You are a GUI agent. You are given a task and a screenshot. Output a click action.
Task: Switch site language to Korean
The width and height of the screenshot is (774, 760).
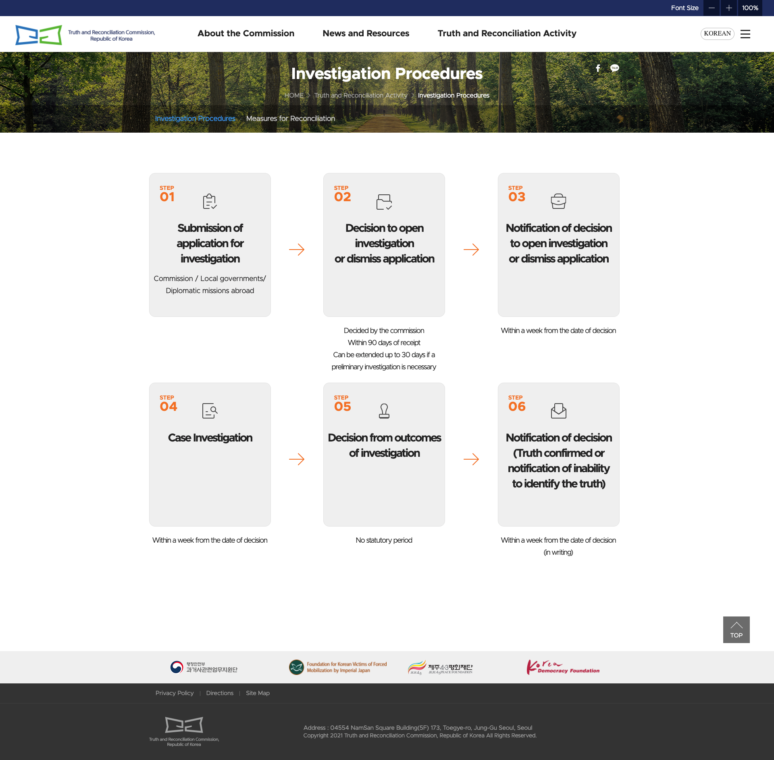[x=717, y=33]
